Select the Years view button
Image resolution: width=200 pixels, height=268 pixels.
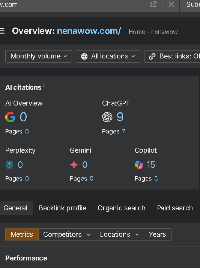coord(158,234)
